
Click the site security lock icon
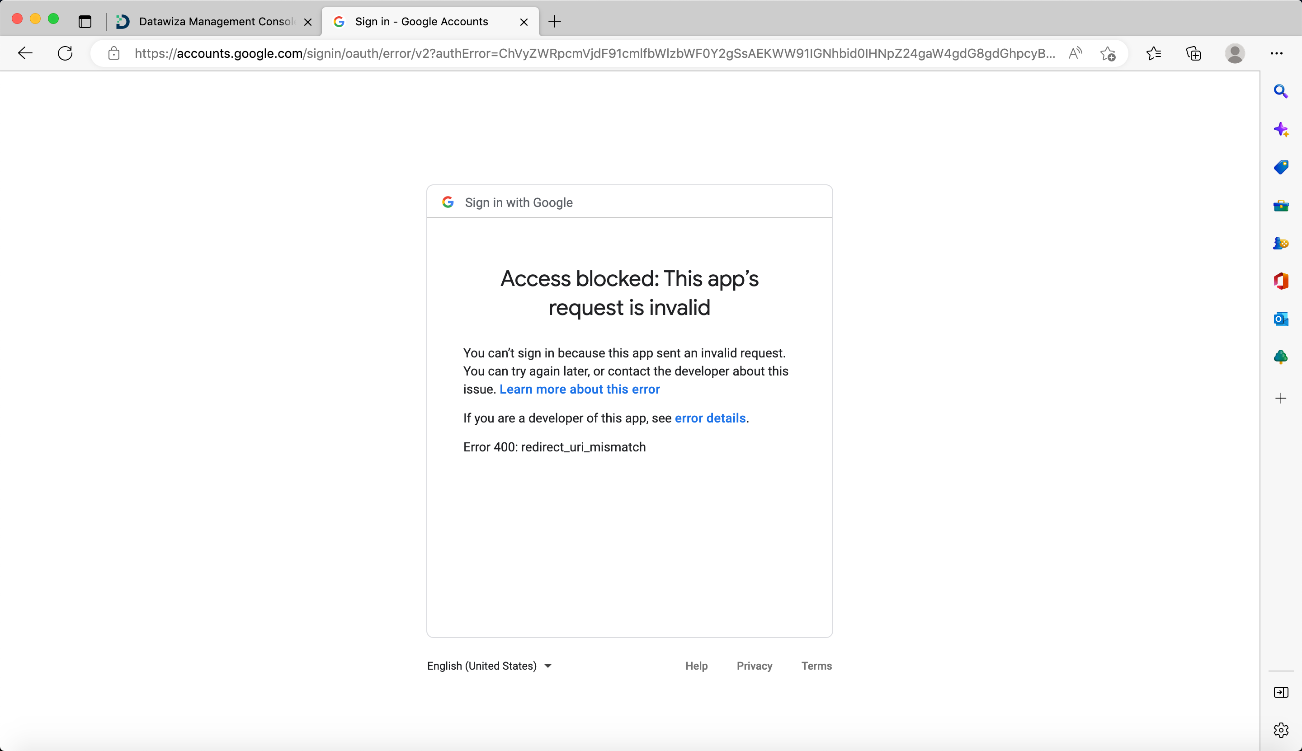pyautogui.click(x=113, y=54)
